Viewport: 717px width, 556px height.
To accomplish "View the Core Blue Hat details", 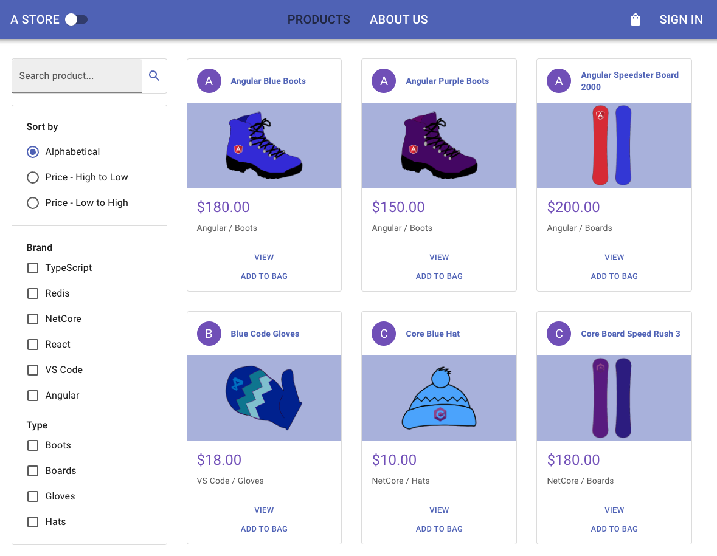I will [439, 510].
